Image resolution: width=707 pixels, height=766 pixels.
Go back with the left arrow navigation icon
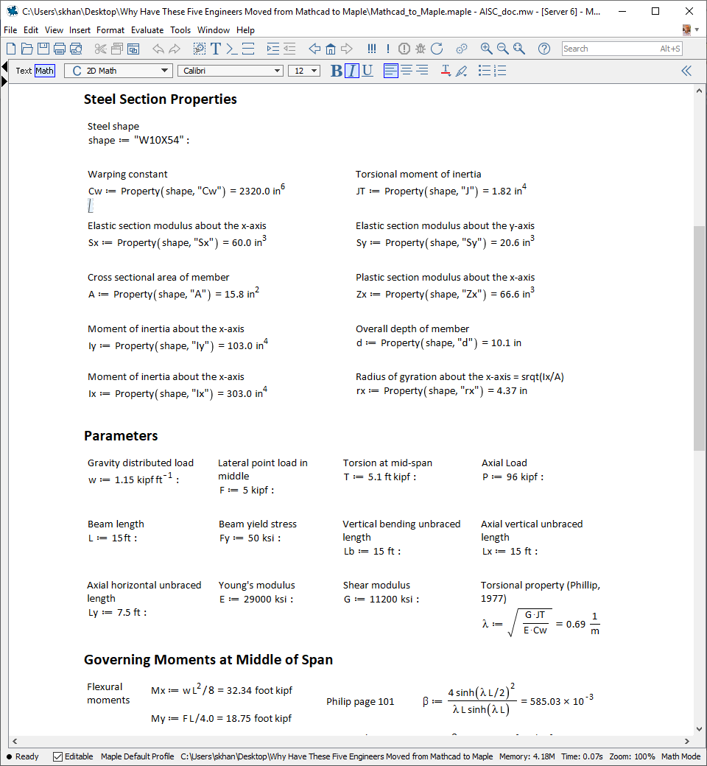[x=314, y=49]
